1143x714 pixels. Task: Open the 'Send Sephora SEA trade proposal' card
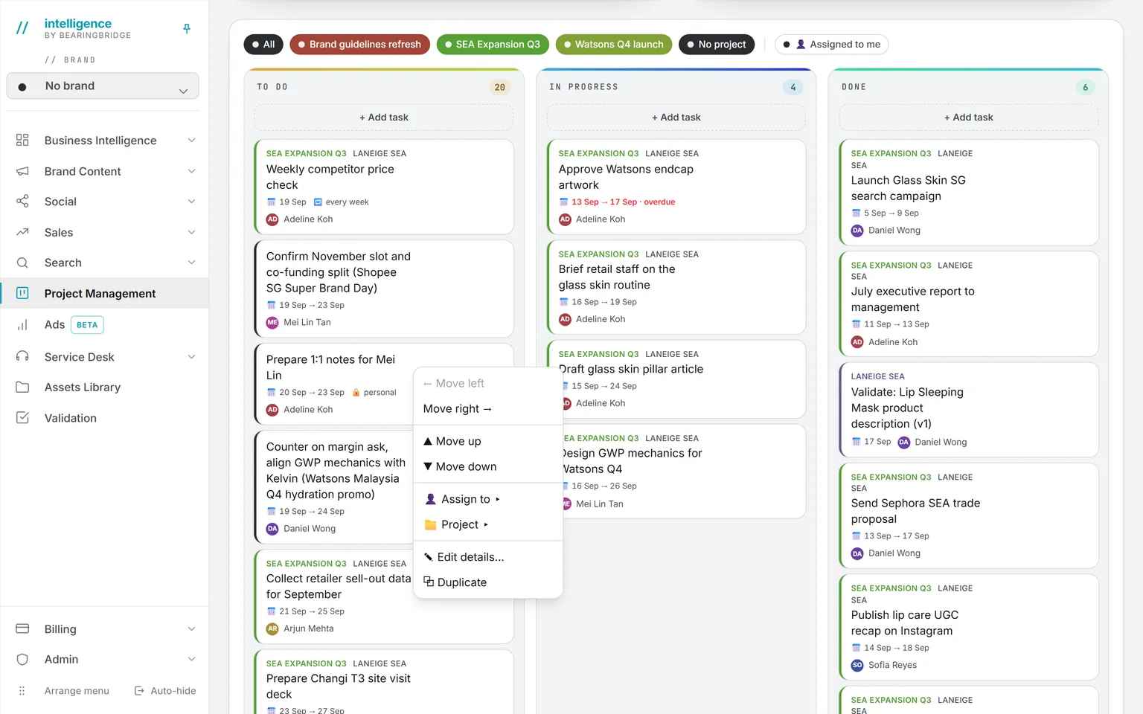(x=969, y=516)
